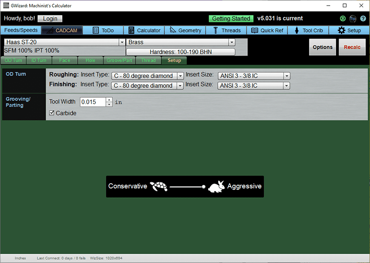Click the Conservative turtle icon
The image size is (370, 263).
pos(159,186)
